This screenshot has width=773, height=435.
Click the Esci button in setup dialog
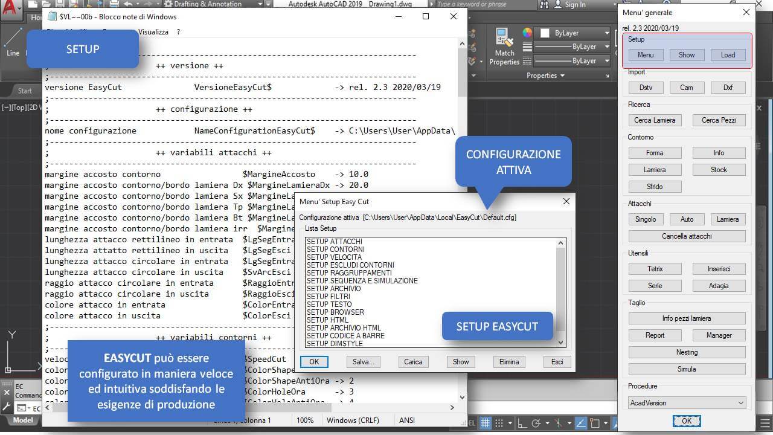(557, 362)
